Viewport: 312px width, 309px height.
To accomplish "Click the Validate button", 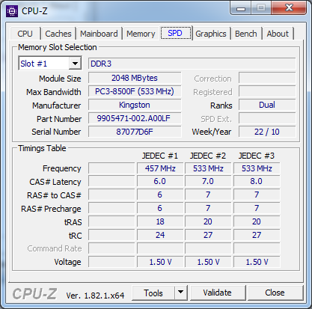I will pos(217,293).
